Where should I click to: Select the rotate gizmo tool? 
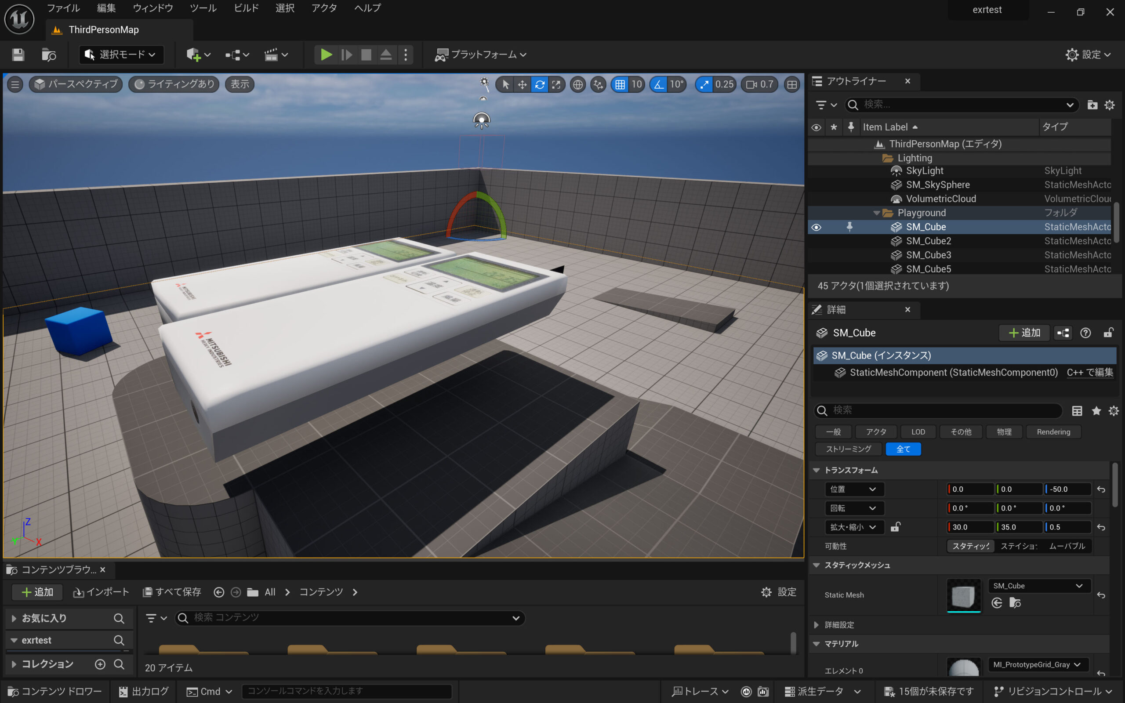[x=539, y=85]
